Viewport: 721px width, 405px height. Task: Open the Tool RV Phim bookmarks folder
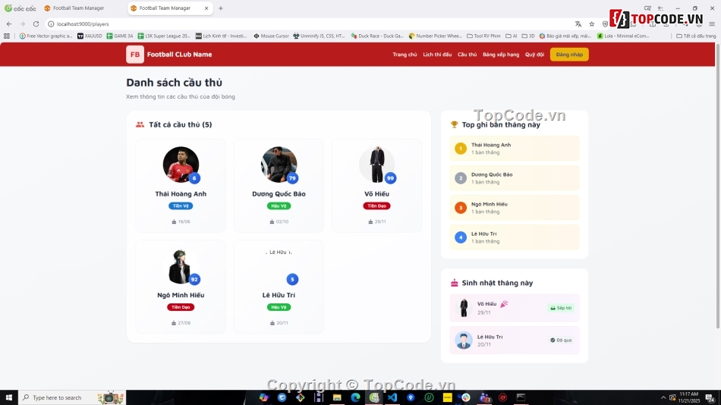coord(483,36)
